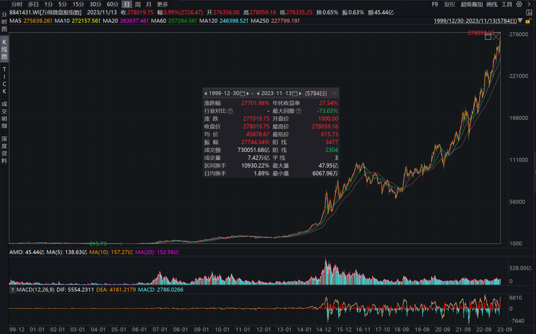The width and height of the screenshot is (536, 334).
Task: Open the 画线 drawing tools
Action: (492, 4)
